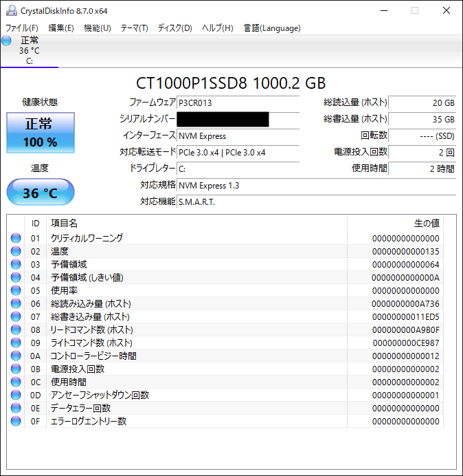Click power on hours value 2 時間
The image size is (463, 476).
click(422, 169)
